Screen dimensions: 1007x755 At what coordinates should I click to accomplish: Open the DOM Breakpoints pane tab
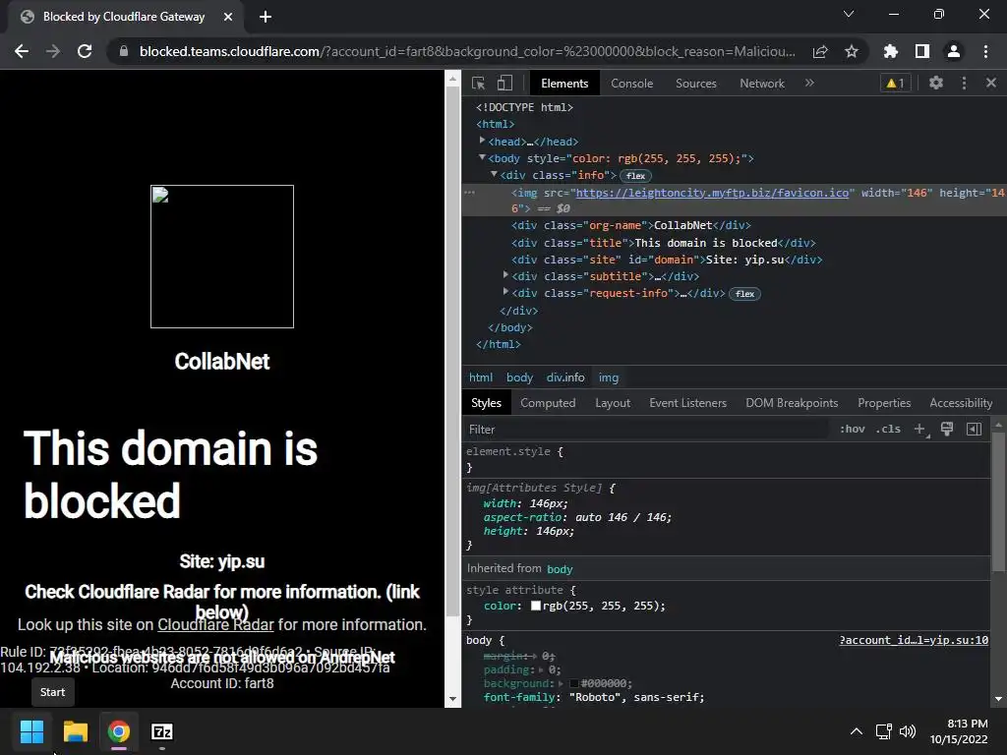point(792,403)
